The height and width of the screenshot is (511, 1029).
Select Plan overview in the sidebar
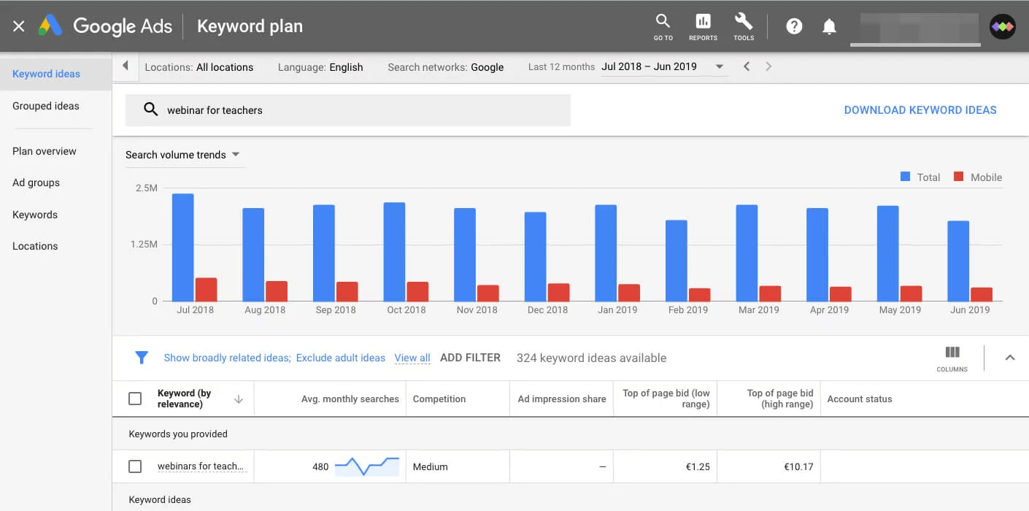click(45, 151)
